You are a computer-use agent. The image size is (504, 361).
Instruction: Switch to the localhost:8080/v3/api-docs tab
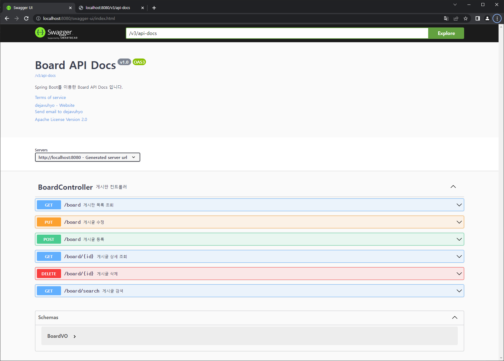pos(107,8)
